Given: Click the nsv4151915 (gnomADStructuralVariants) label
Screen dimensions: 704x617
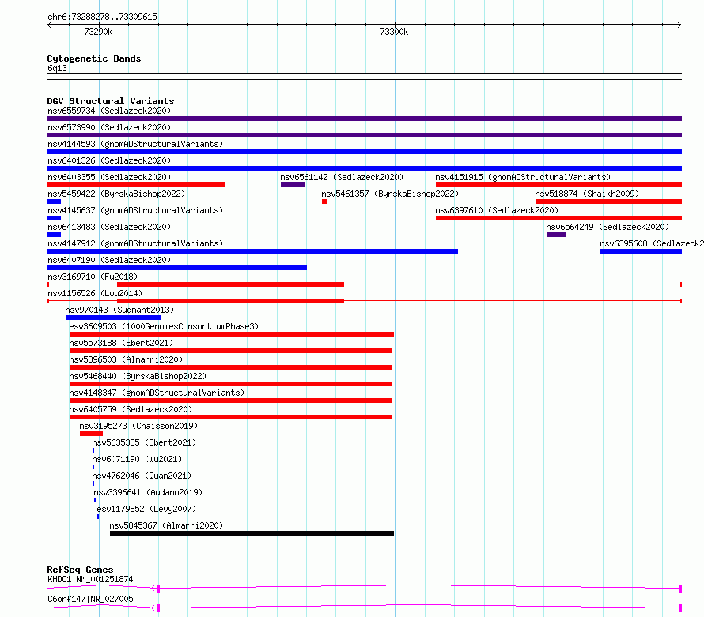Looking at the screenshot, I should pos(523,177).
